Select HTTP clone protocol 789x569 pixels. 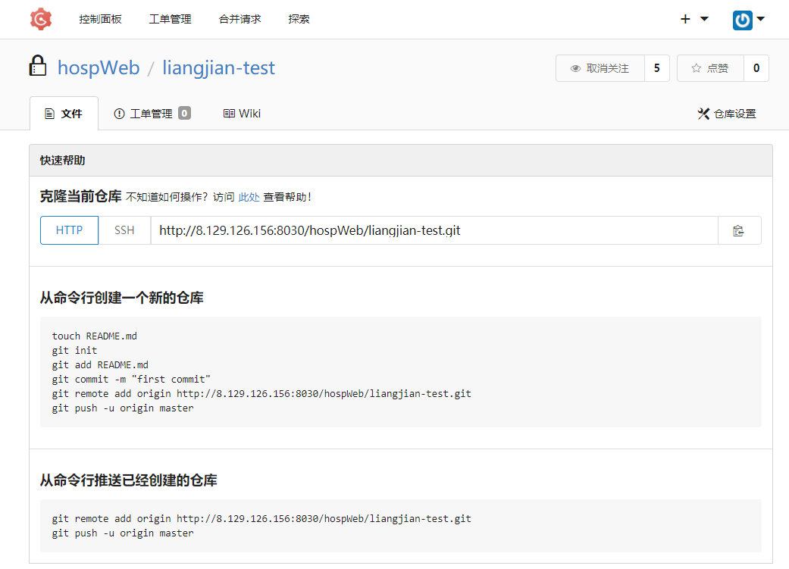[x=69, y=230]
